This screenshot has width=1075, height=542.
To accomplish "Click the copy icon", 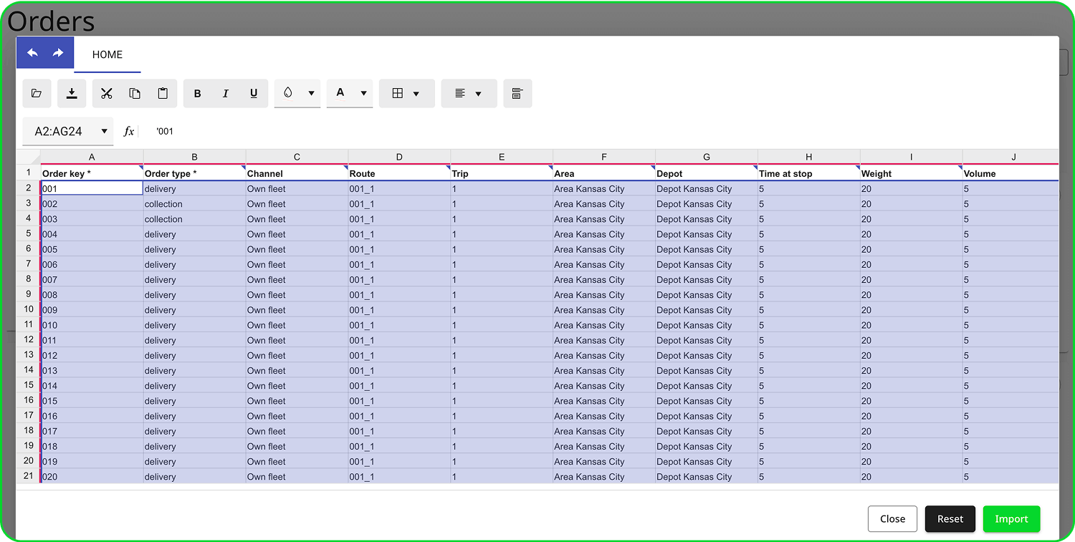I will point(135,93).
